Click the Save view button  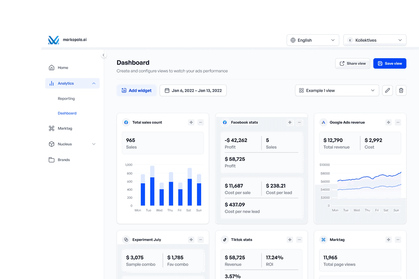(x=390, y=63)
